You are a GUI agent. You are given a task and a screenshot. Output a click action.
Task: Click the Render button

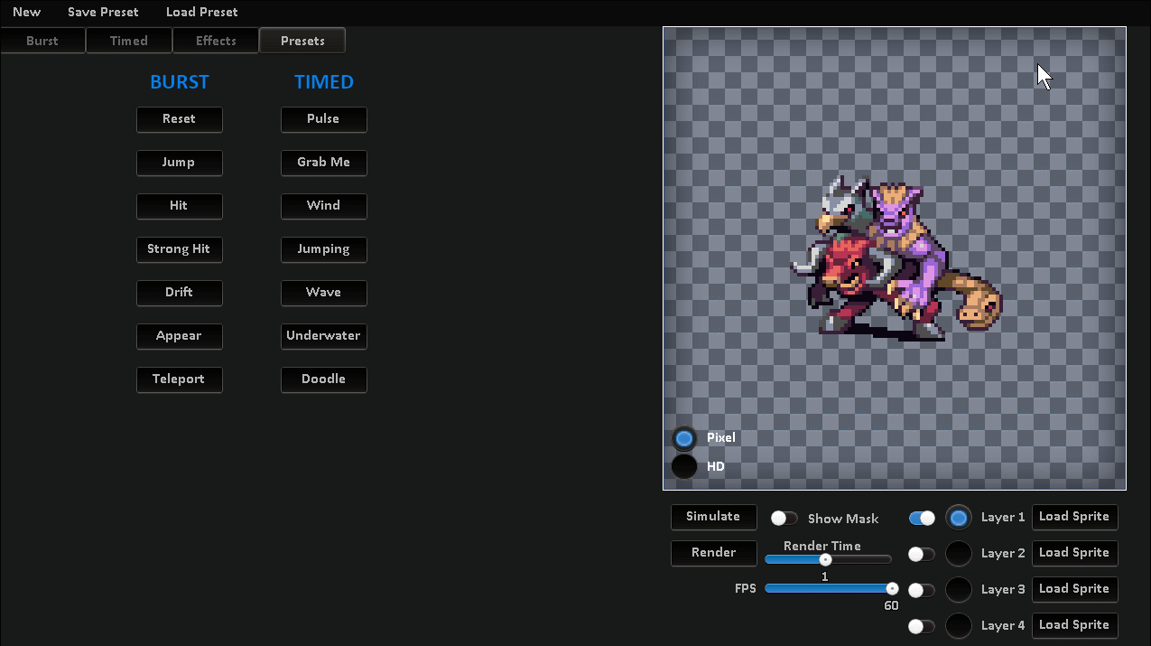[713, 553]
